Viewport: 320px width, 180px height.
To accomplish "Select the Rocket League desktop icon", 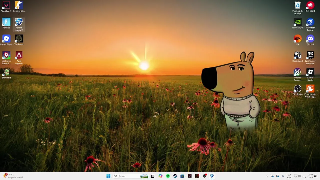I will pyautogui.click(x=19, y=25).
